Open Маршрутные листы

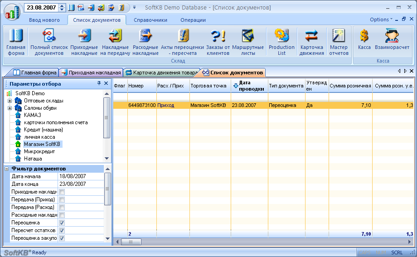pyautogui.click(x=248, y=42)
